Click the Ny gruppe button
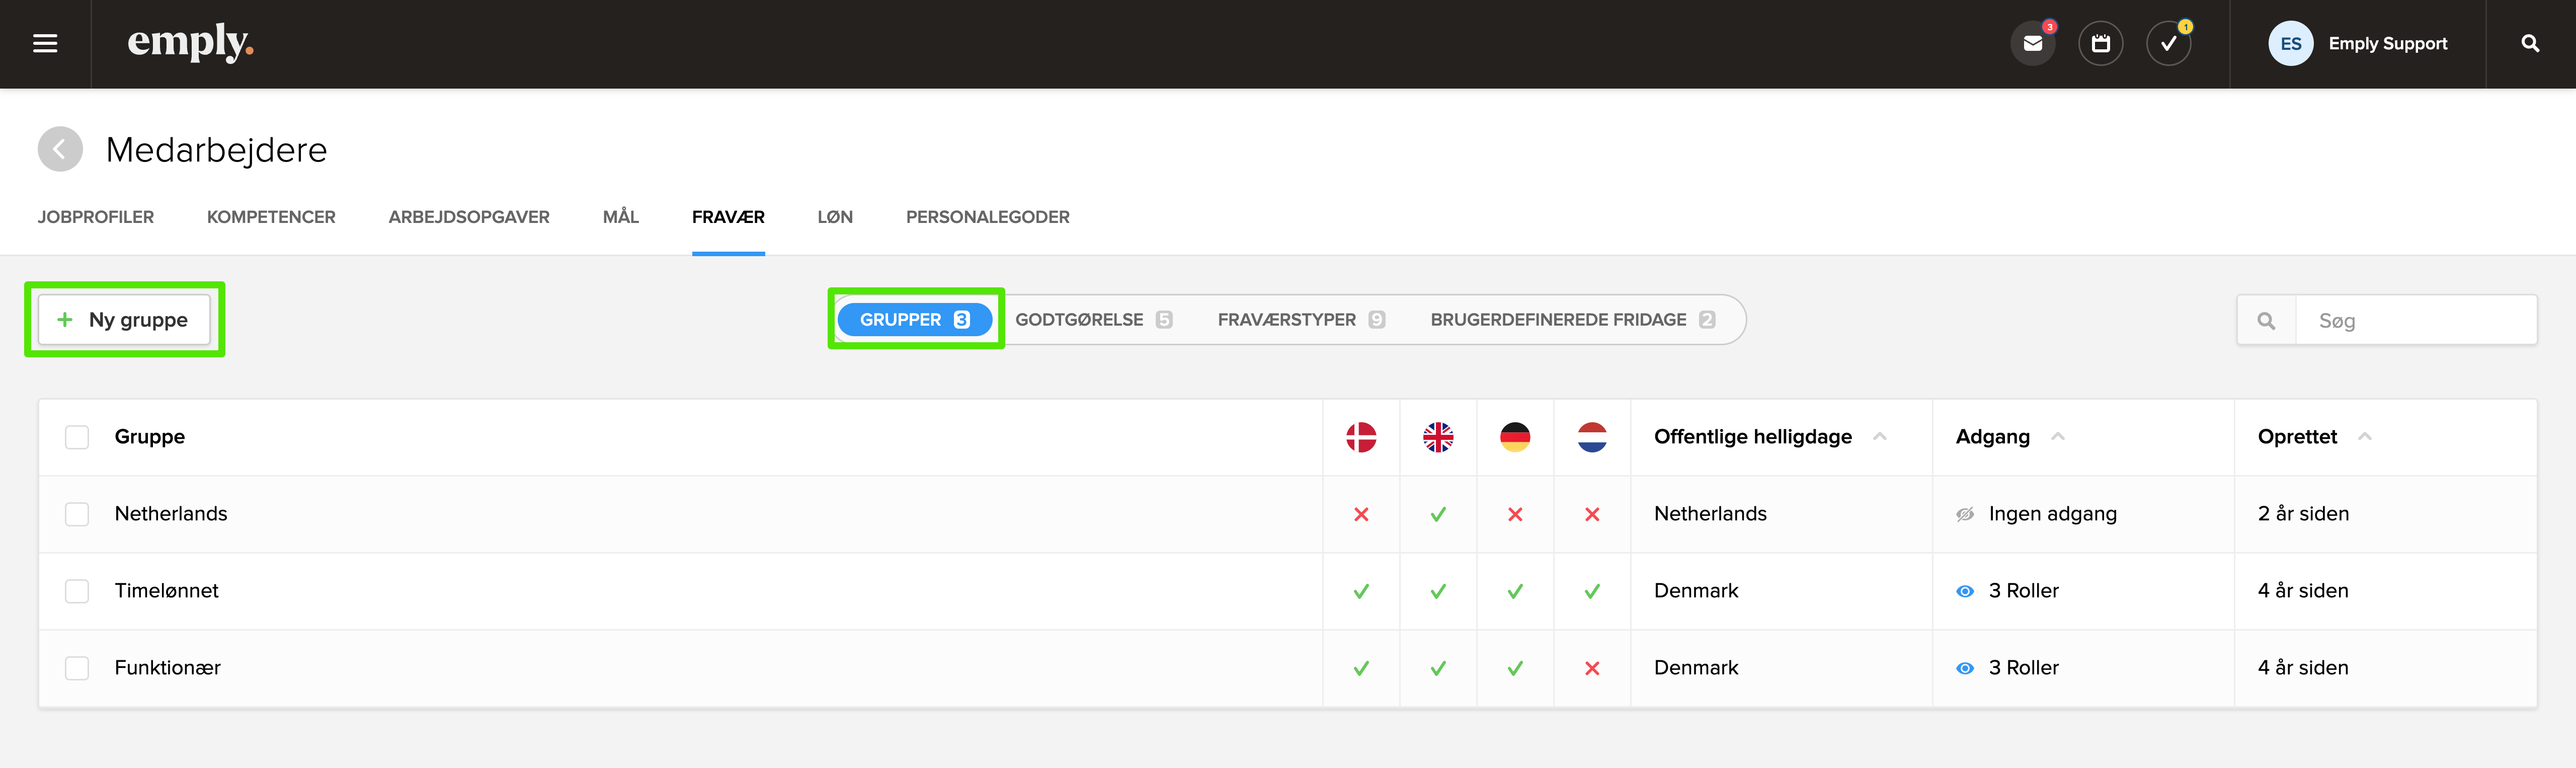 click(124, 320)
